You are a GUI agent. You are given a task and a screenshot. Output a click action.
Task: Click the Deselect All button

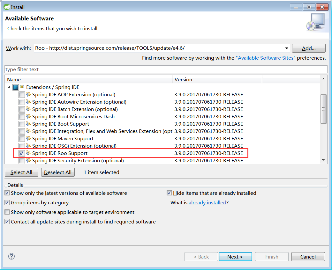(x=58, y=172)
